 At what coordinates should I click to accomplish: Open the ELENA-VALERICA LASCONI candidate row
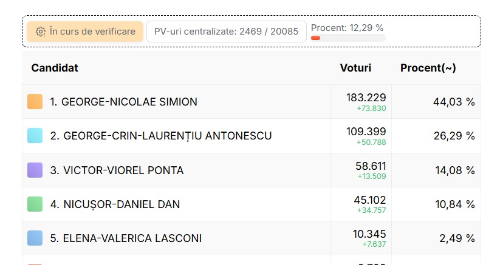tap(252, 238)
